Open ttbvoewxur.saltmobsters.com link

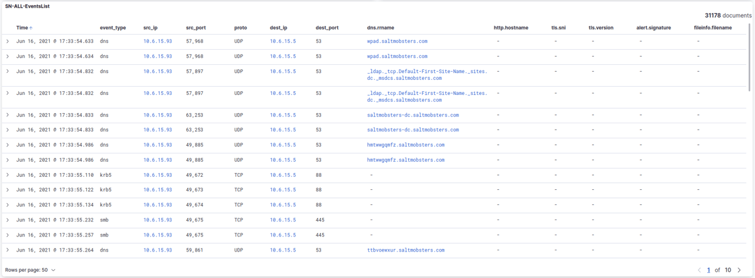406,250
